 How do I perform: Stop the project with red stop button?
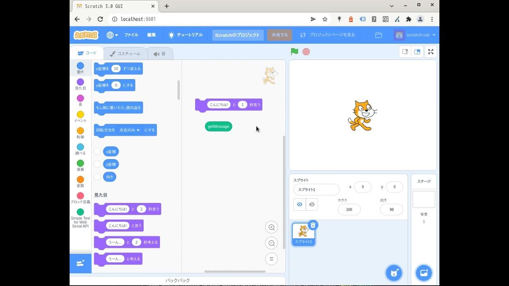pos(306,52)
